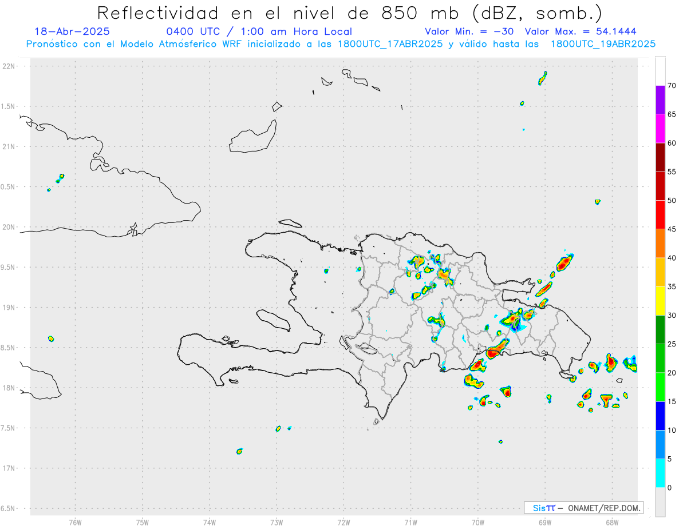Click the '22N' latitude label
The height and width of the screenshot is (530, 687).
coord(10,66)
